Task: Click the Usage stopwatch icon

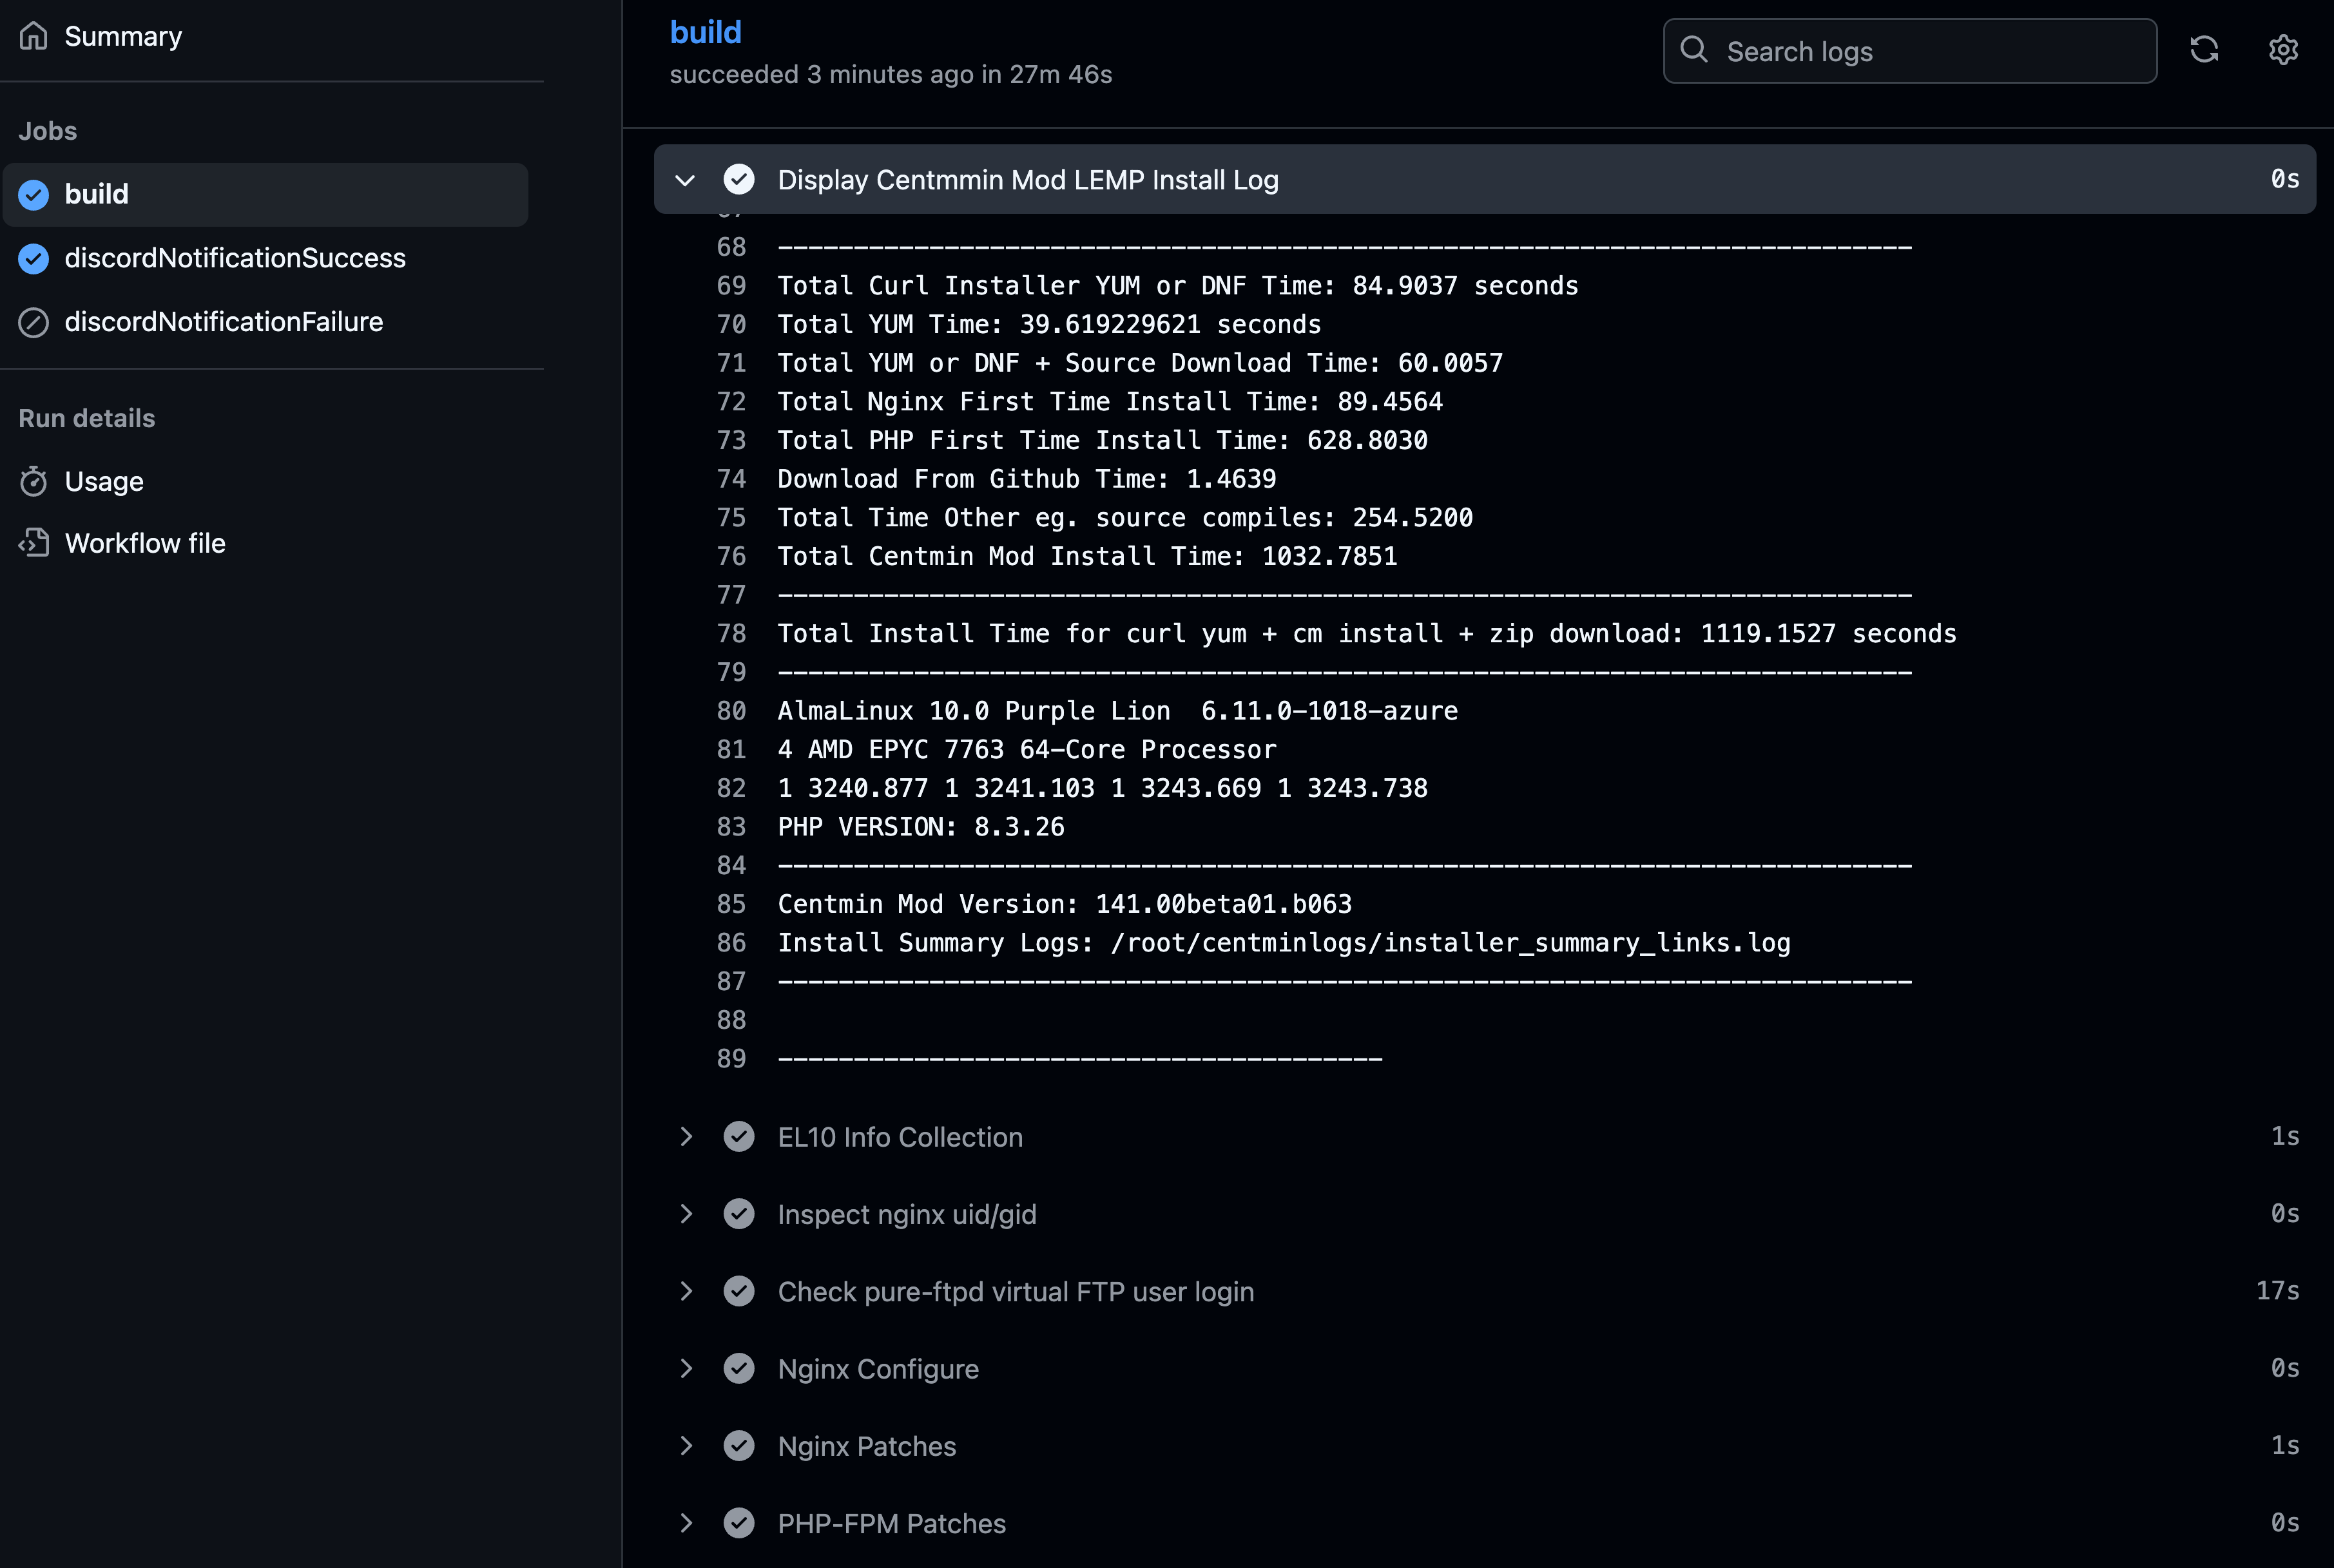Action: 33,481
